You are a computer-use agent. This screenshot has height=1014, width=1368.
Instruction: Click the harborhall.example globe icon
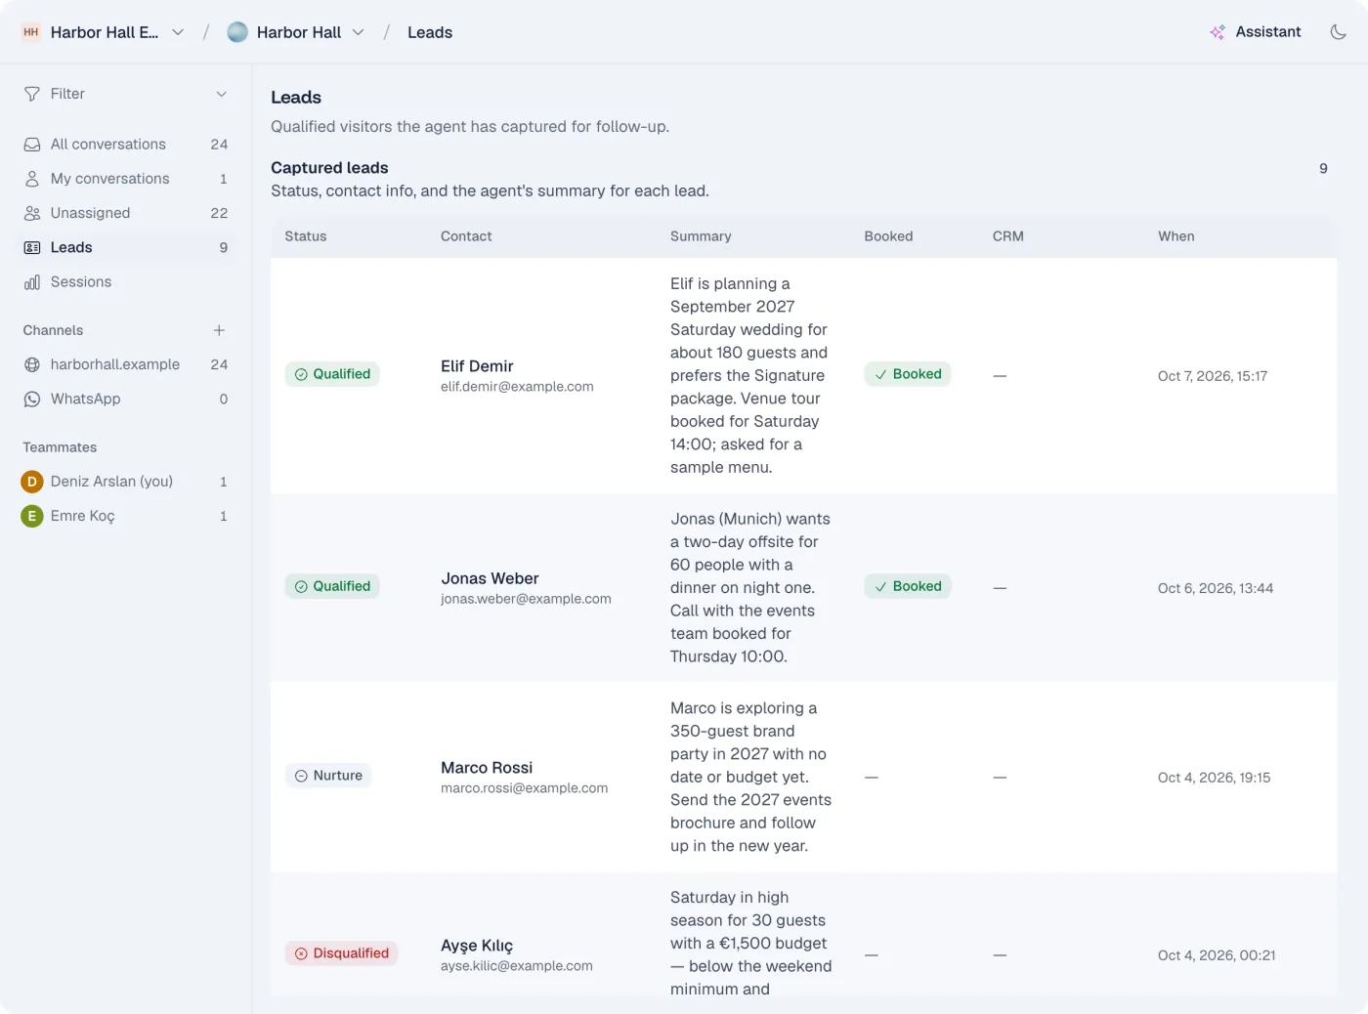(x=32, y=364)
